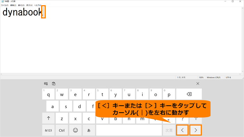
Task: Tap the e key
Action: [x=75, y=94]
